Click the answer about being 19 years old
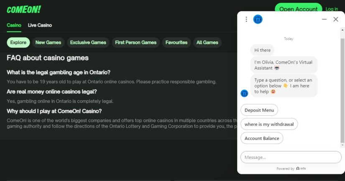 [111, 82]
